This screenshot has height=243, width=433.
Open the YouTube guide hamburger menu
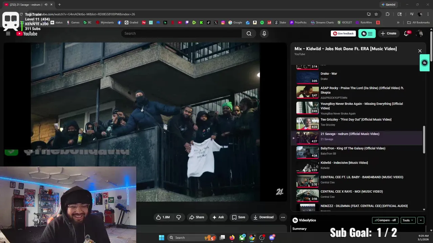(x=8, y=33)
